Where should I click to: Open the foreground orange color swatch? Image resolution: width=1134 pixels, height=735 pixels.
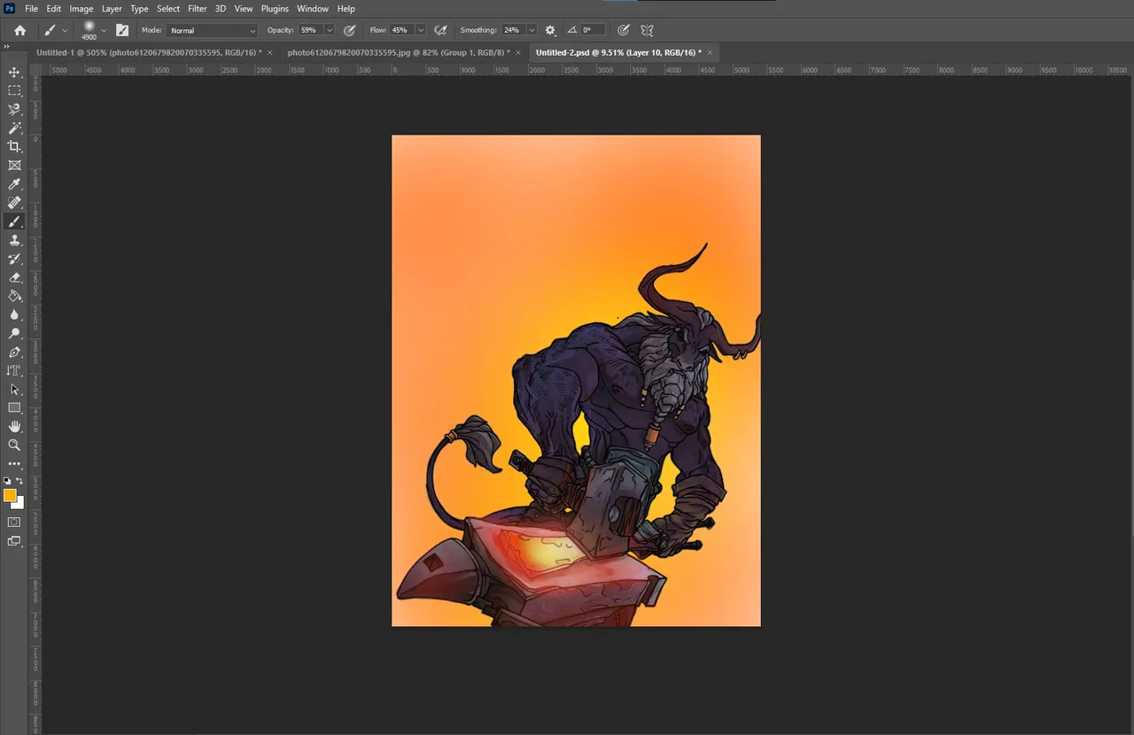[x=10, y=495]
